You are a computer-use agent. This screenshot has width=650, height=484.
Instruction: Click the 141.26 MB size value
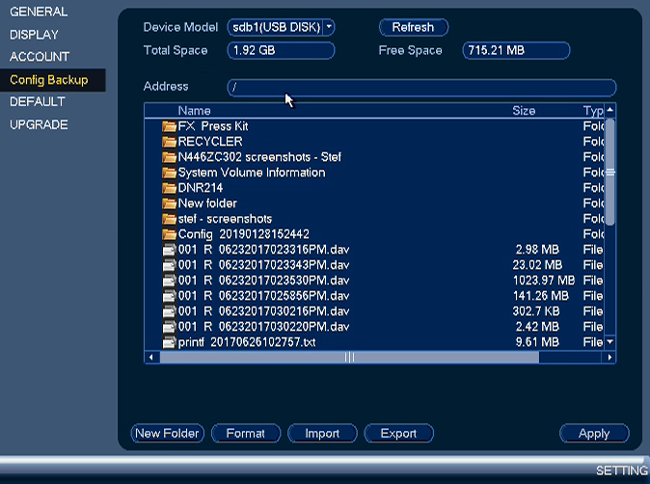[541, 296]
